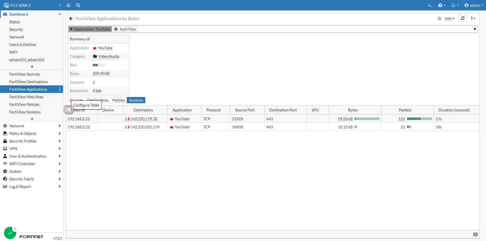The height and width of the screenshot is (241, 486).
Task: Expand Policy & Objects menu
Action: pyautogui.click(x=31, y=133)
